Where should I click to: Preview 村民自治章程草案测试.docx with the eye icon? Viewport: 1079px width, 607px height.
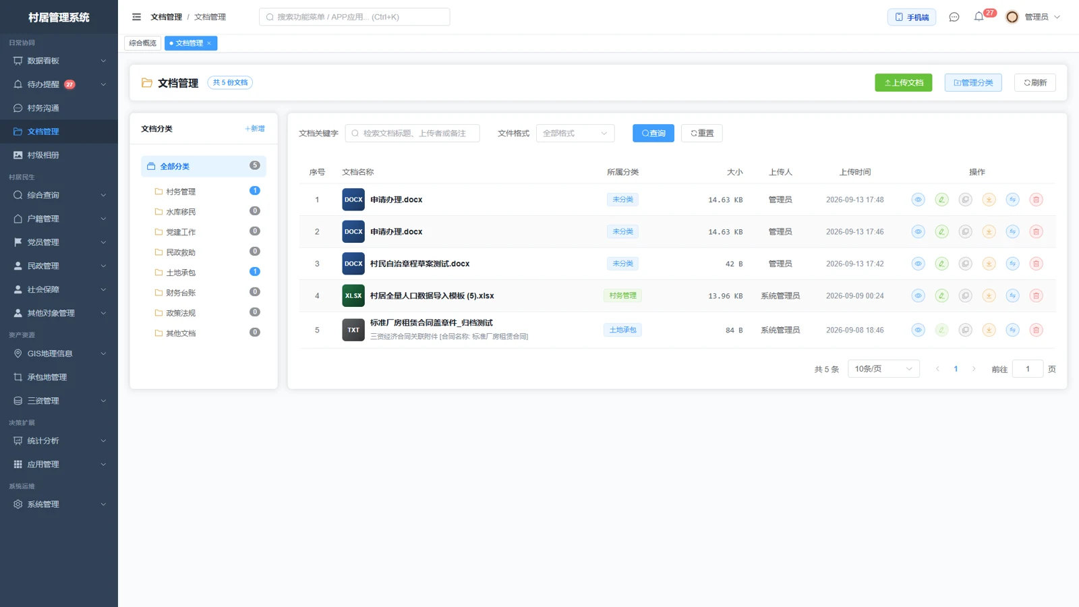pos(918,264)
